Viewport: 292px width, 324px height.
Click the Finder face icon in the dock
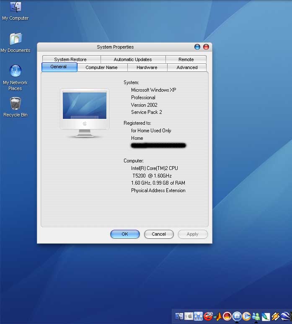[x=179, y=316]
